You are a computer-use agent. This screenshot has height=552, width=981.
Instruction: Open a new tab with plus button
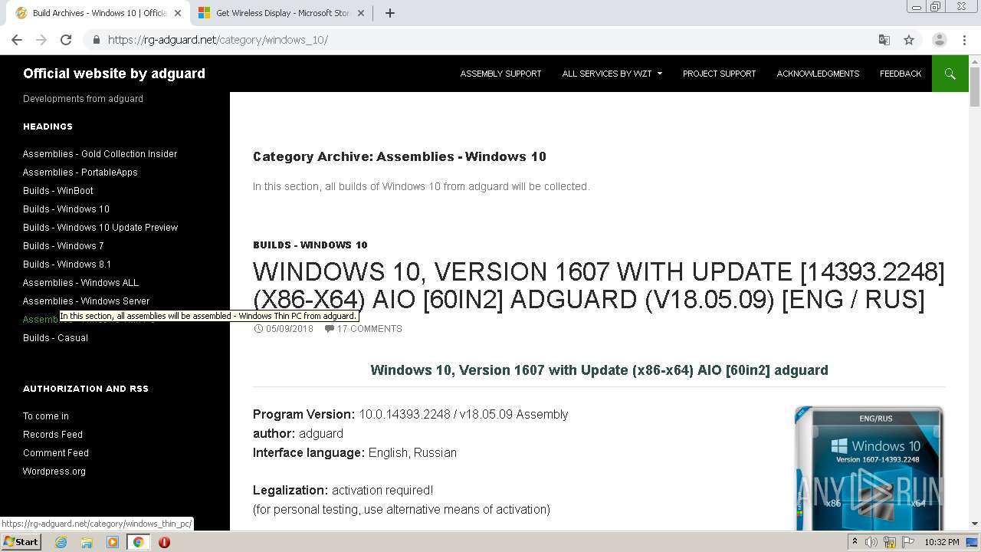click(389, 13)
